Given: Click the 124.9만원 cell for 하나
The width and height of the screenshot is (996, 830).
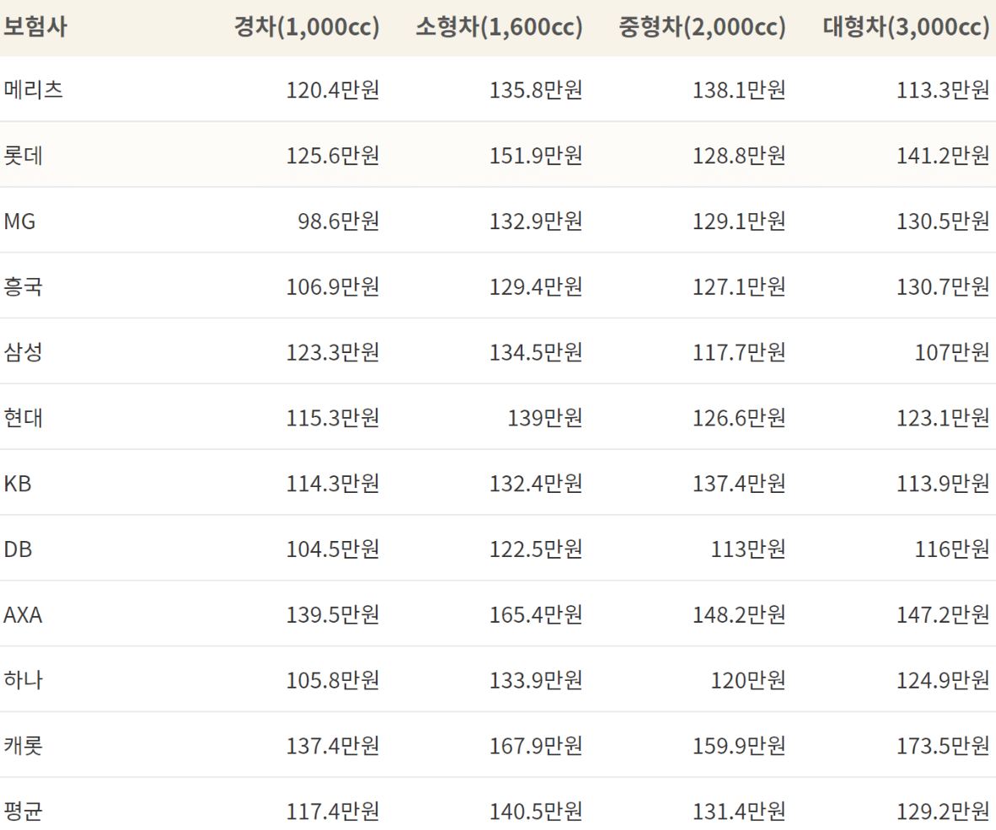Looking at the screenshot, I should tap(943, 680).
